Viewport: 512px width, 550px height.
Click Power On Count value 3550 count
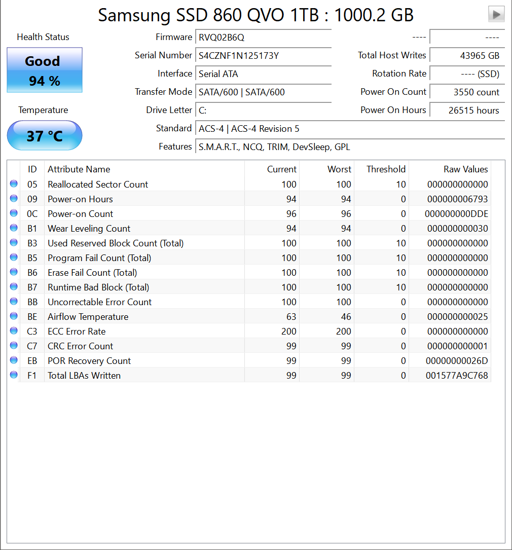[x=467, y=92]
